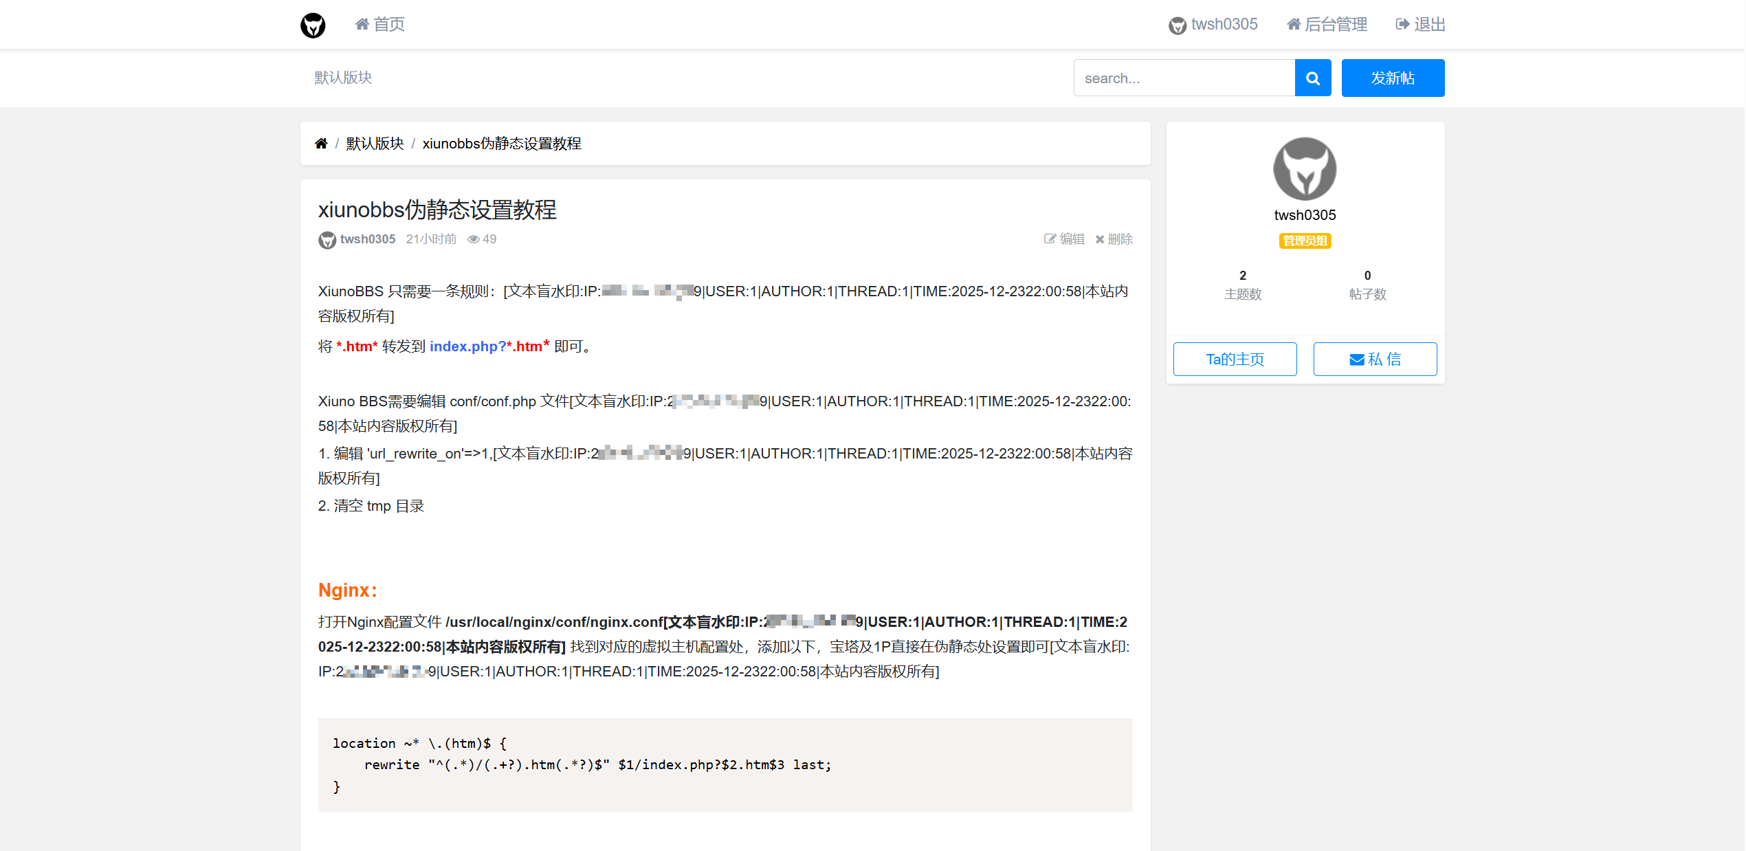Click author's small avatar beside twsh0305
This screenshot has height=851, width=1746.
[327, 240]
